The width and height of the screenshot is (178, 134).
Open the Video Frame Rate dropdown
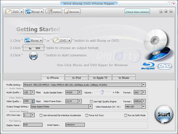80,101
